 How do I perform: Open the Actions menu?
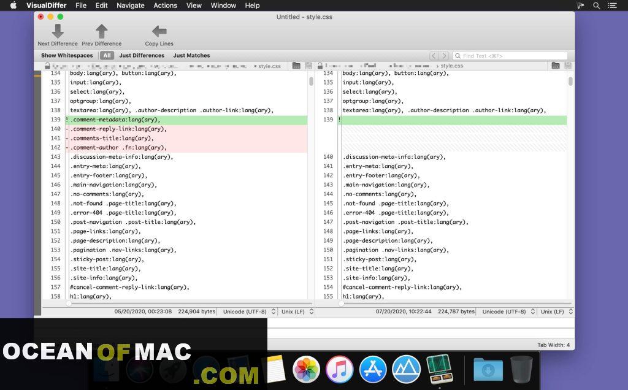pos(165,6)
